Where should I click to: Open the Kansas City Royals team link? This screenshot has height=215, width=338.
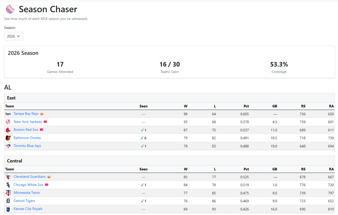click(x=28, y=209)
